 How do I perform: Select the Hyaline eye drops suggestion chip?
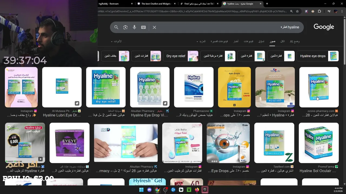click(318, 56)
